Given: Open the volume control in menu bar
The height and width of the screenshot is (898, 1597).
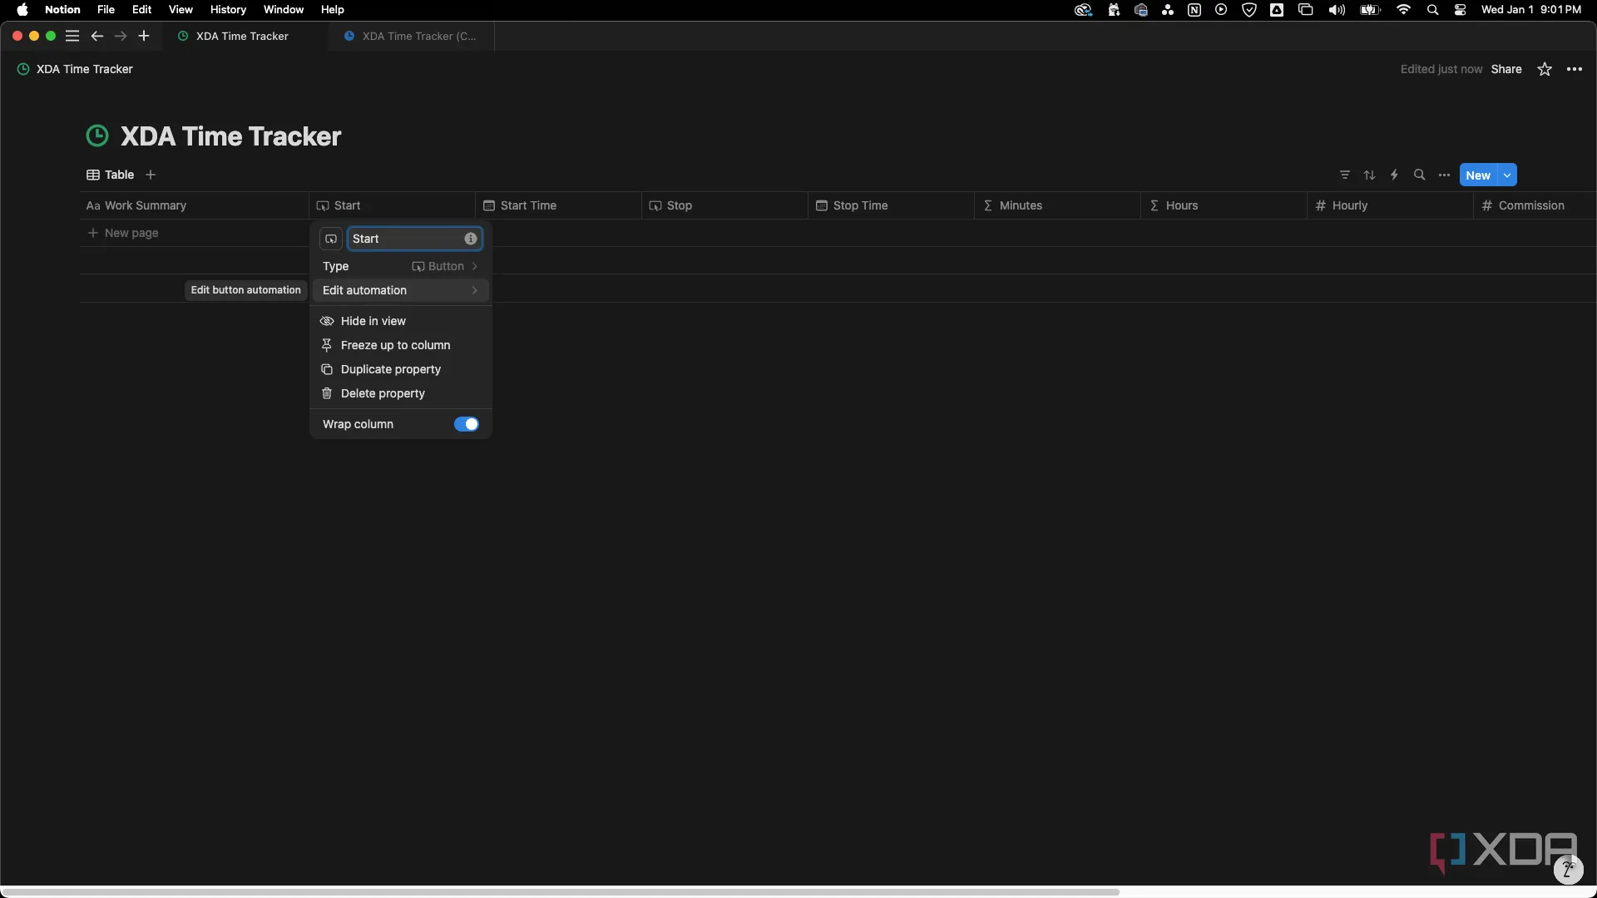Looking at the screenshot, I should click(x=1337, y=10).
